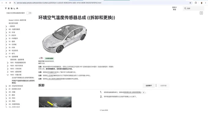Click the mobile service vehicle icon
The height and width of the screenshot is (113, 208).
(x=41, y=58)
